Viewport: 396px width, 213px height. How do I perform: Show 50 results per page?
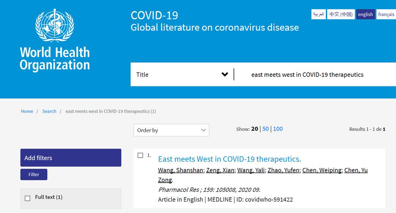pyautogui.click(x=265, y=129)
